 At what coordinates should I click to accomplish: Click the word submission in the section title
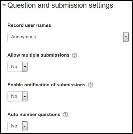tap(69, 5)
